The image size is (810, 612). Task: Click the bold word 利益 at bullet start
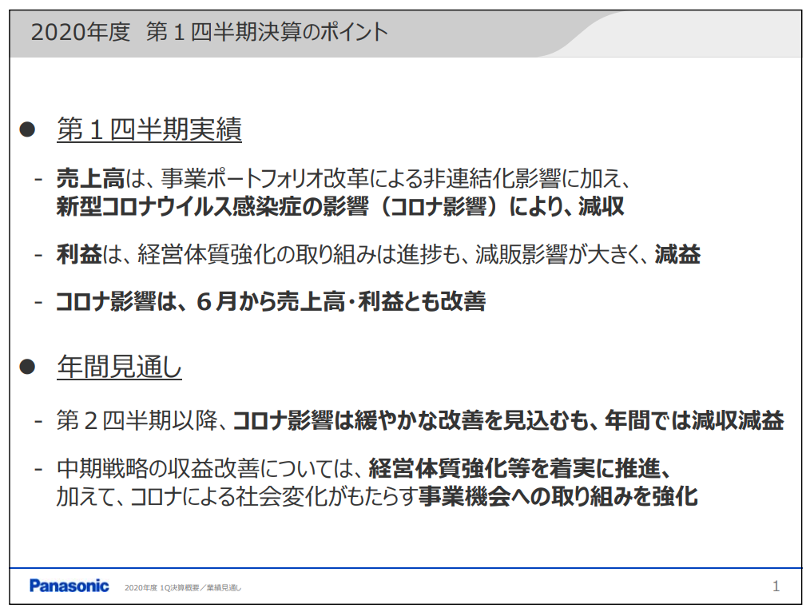[79, 254]
